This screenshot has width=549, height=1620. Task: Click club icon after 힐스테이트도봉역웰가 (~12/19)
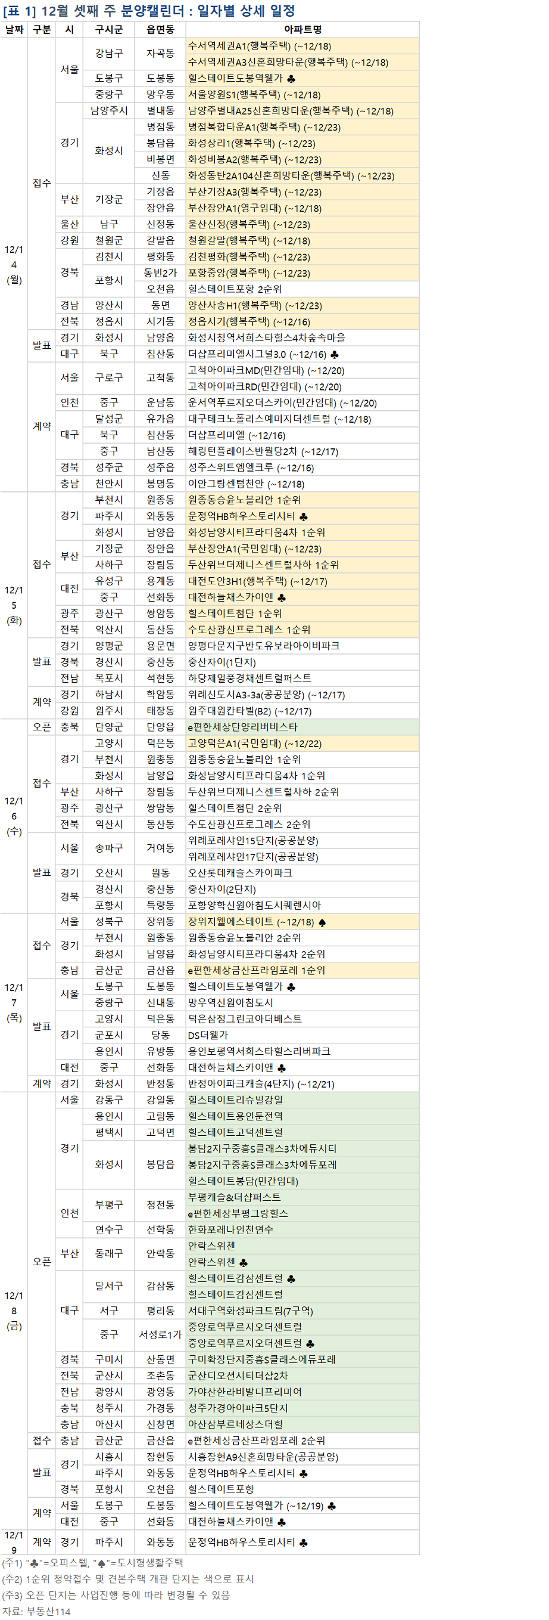[332, 1506]
